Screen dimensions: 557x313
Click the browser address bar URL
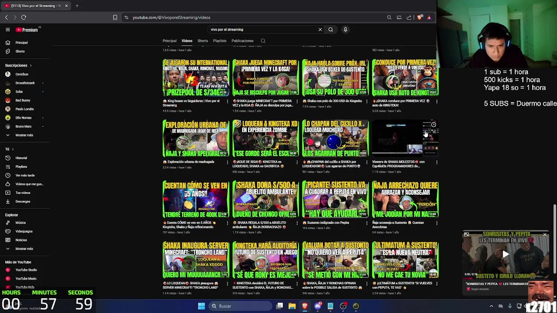pyautogui.click(x=171, y=17)
